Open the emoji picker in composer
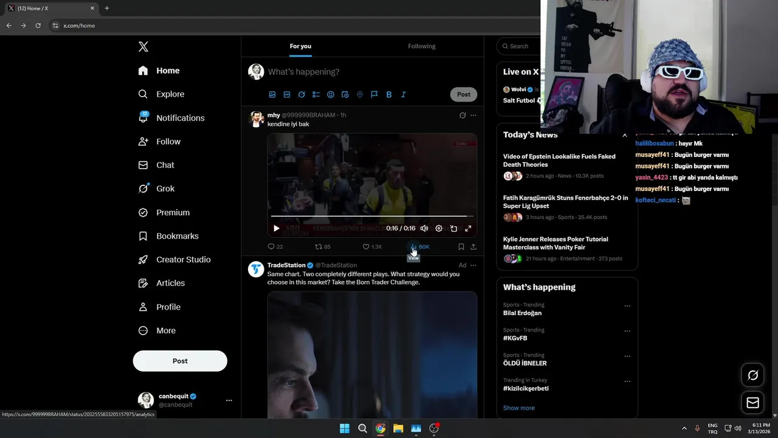Image resolution: width=778 pixels, height=438 pixels. pyautogui.click(x=331, y=94)
